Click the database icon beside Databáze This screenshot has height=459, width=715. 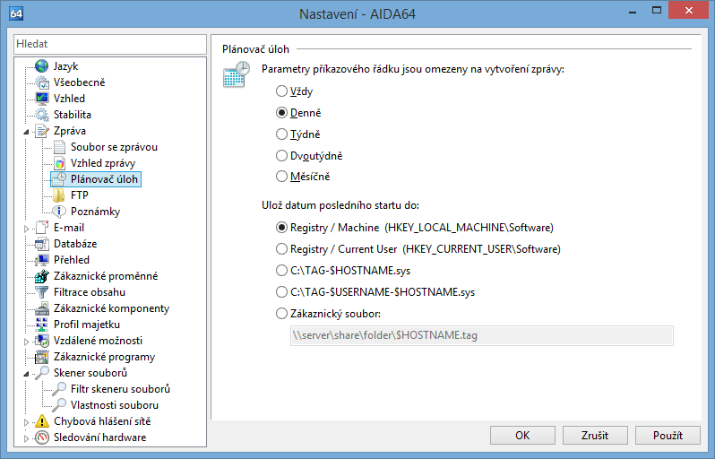pyautogui.click(x=42, y=244)
